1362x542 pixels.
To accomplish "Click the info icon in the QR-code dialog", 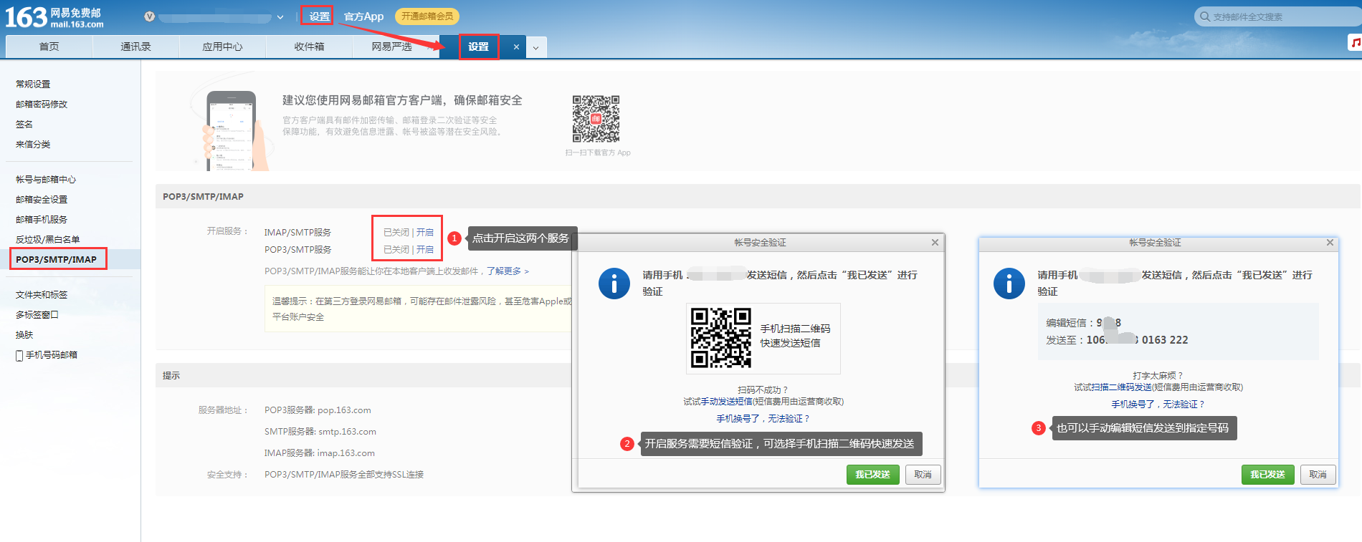I will point(614,284).
